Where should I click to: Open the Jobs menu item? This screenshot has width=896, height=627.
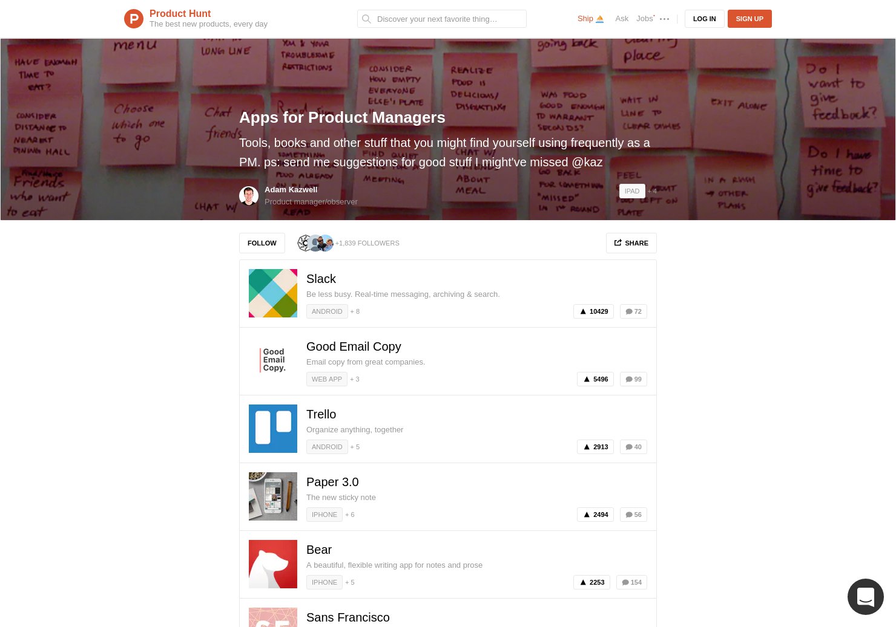(645, 19)
